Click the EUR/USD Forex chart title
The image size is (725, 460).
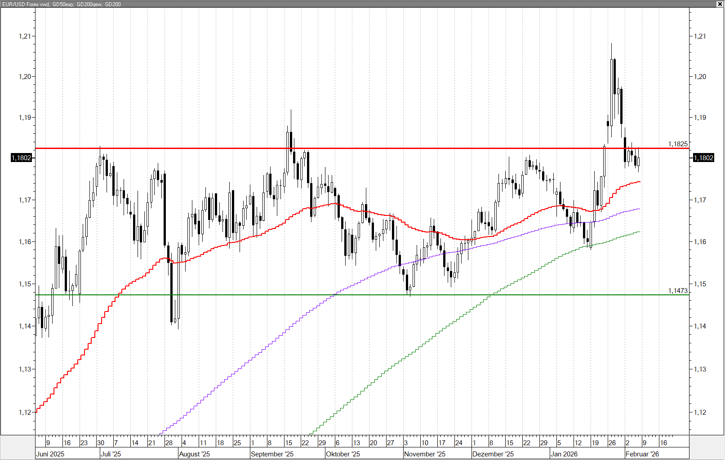click(62, 4)
